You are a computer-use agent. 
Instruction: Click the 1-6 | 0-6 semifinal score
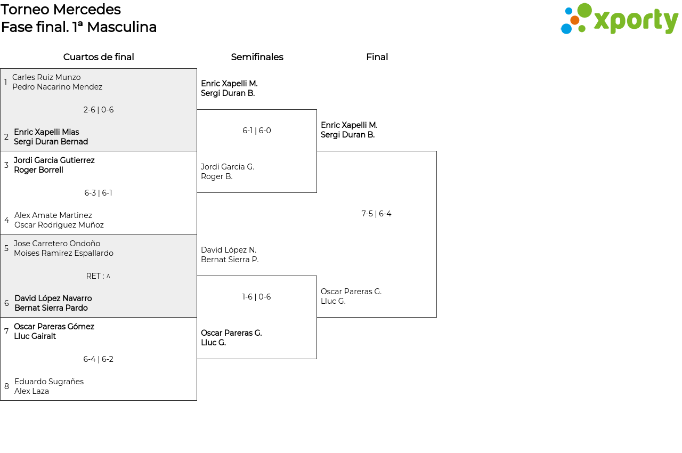[x=257, y=297]
